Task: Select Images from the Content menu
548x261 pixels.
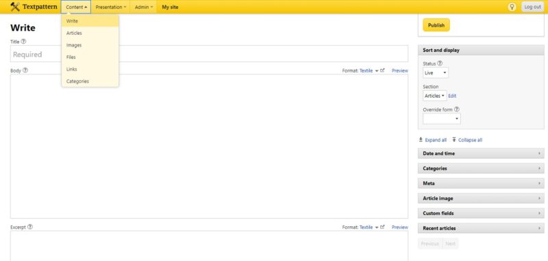Action: [x=90, y=45]
